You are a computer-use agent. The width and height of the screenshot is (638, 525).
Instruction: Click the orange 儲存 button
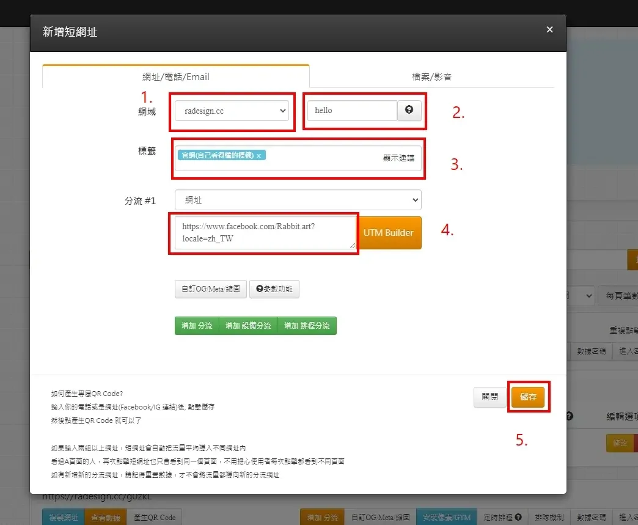click(528, 397)
